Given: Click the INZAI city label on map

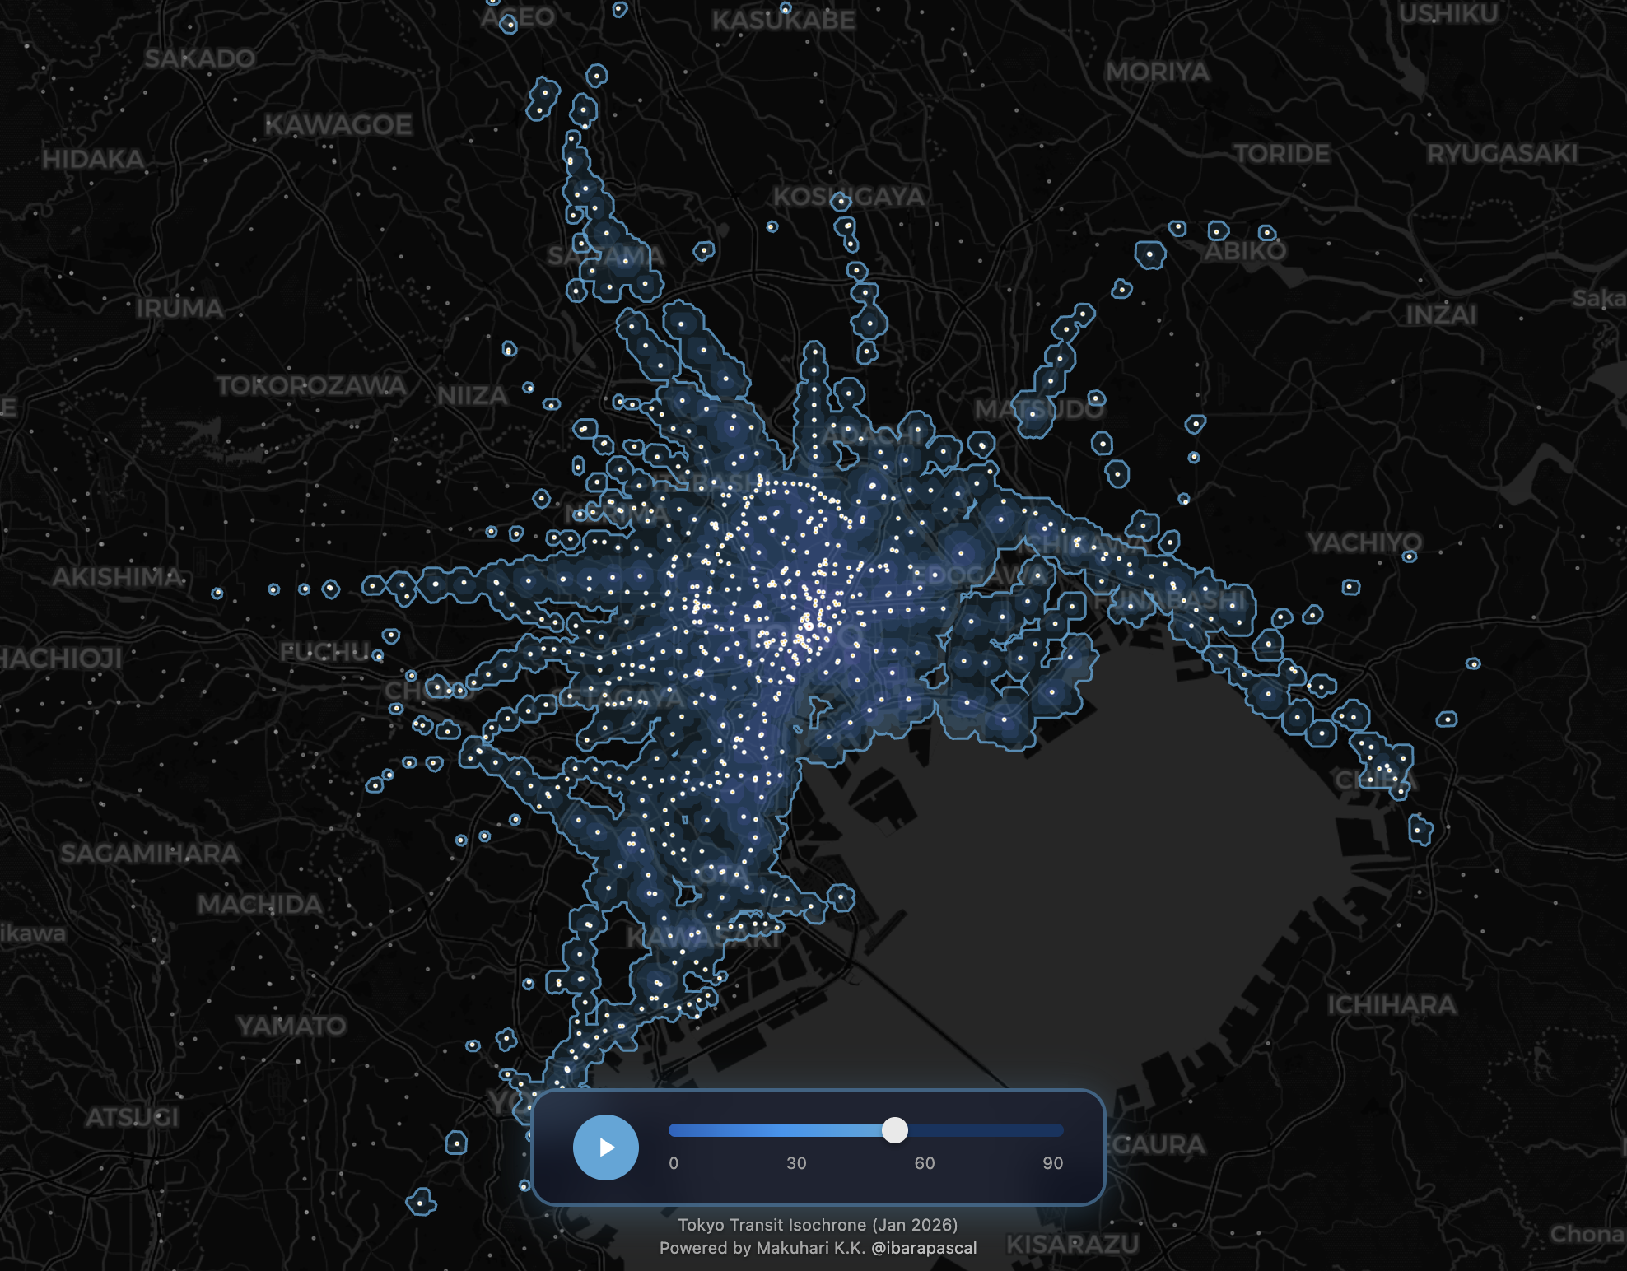Looking at the screenshot, I should (x=1440, y=314).
